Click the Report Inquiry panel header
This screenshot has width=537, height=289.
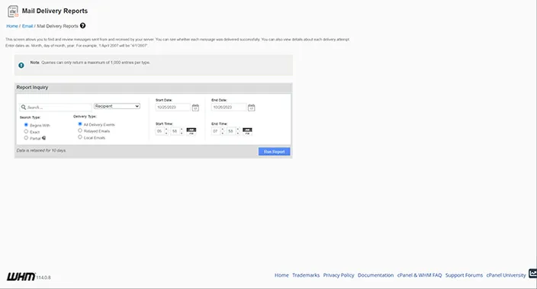(153, 88)
